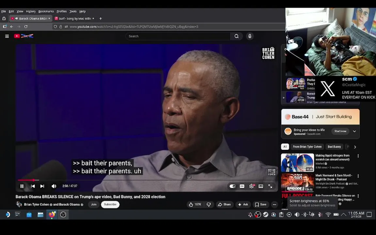This screenshot has width=376, height=235.
Task: Toggle the Firefox sidebar button
Action: pos(5,27)
